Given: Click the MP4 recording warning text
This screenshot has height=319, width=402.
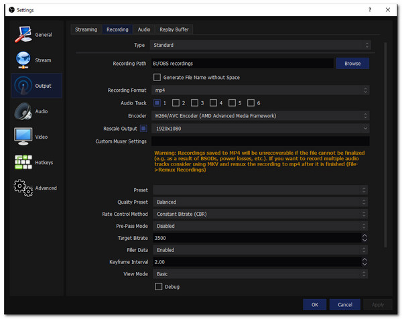Looking at the screenshot, I should click(259, 162).
